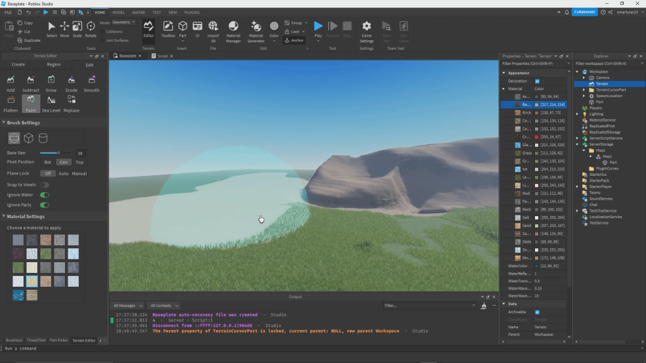Toggle Ignore Parts switch
The height and width of the screenshot is (363, 646).
pos(45,205)
